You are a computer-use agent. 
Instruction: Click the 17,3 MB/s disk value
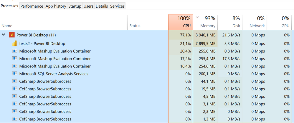[231, 58]
